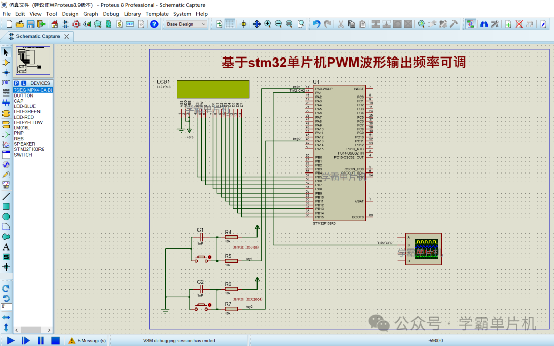Close the Schematic Capture tab
The width and height of the screenshot is (554, 346).
tap(66, 36)
